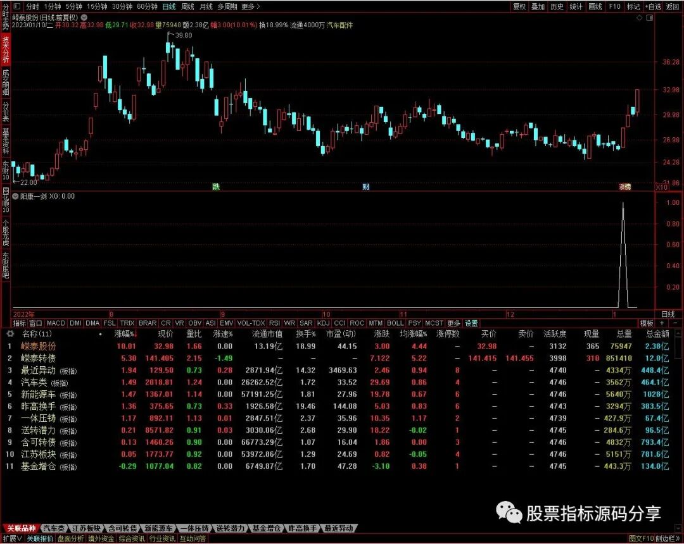Viewport: 684px width, 544px height.
Task: Open 多周期 multi-period view
Action: click(227, 6)
